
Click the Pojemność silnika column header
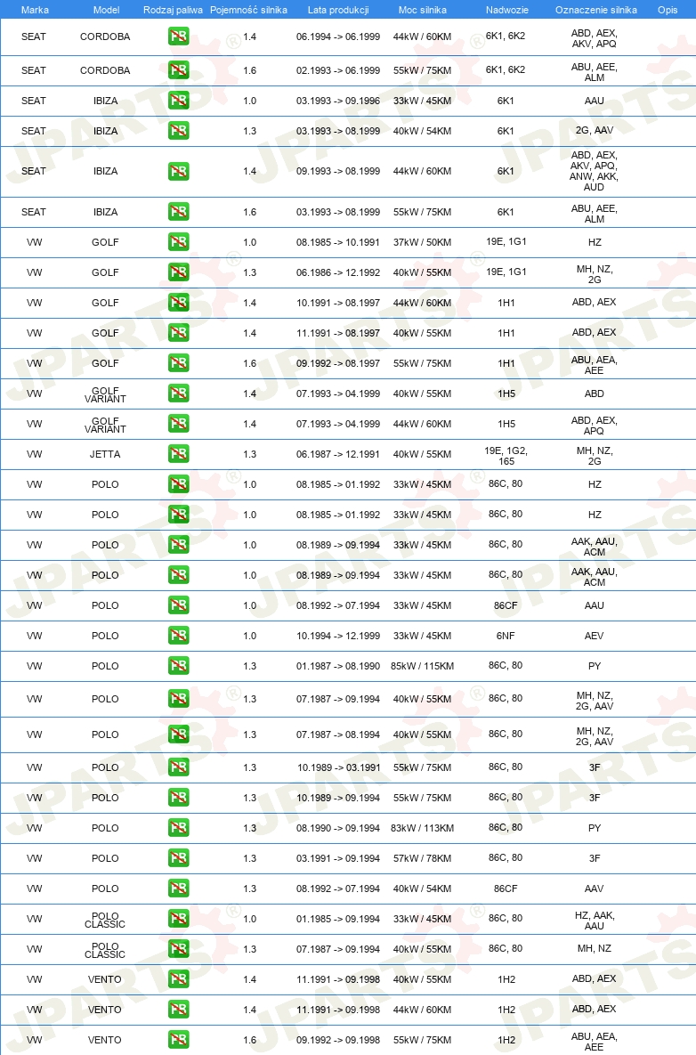coord(249,10)
